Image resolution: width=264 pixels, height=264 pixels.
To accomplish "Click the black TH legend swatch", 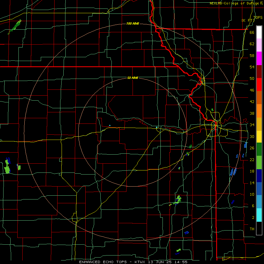I will click(259, 228).
